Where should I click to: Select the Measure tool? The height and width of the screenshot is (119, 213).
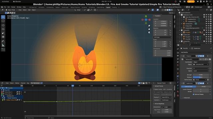click(3, 45)
